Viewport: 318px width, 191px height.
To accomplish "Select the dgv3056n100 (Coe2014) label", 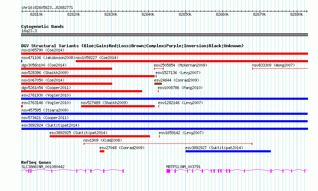I will (x=44, y=65).
